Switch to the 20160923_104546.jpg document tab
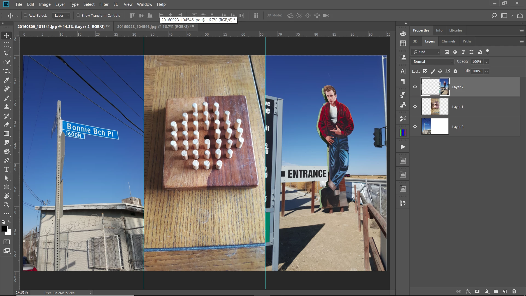 [x=153, y=27]
